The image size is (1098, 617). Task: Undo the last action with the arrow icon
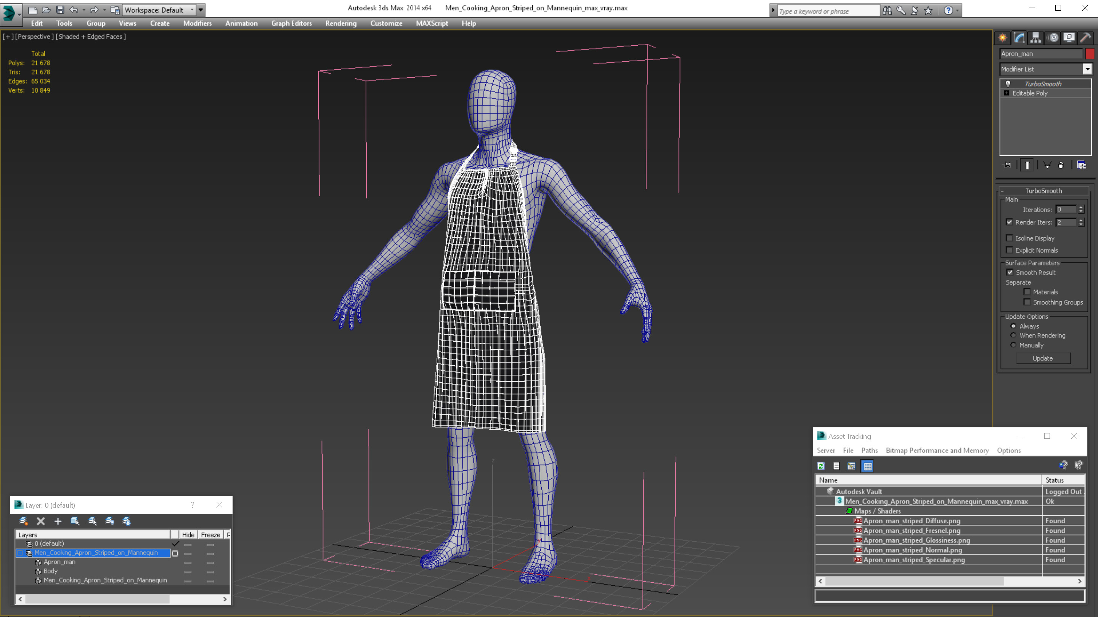coord(74,10)
